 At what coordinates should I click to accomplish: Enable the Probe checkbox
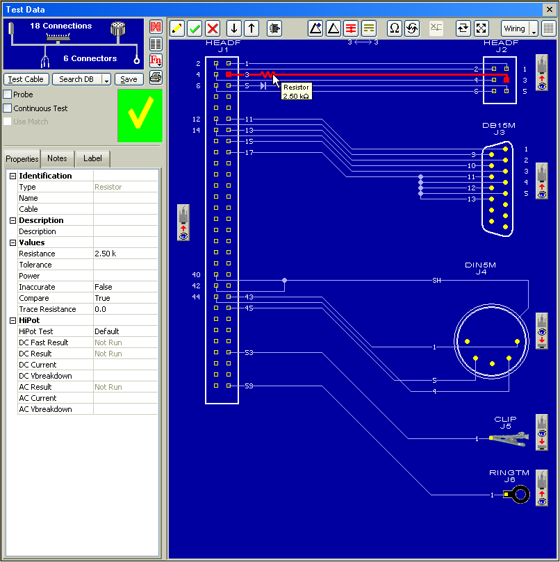point(8,94)
